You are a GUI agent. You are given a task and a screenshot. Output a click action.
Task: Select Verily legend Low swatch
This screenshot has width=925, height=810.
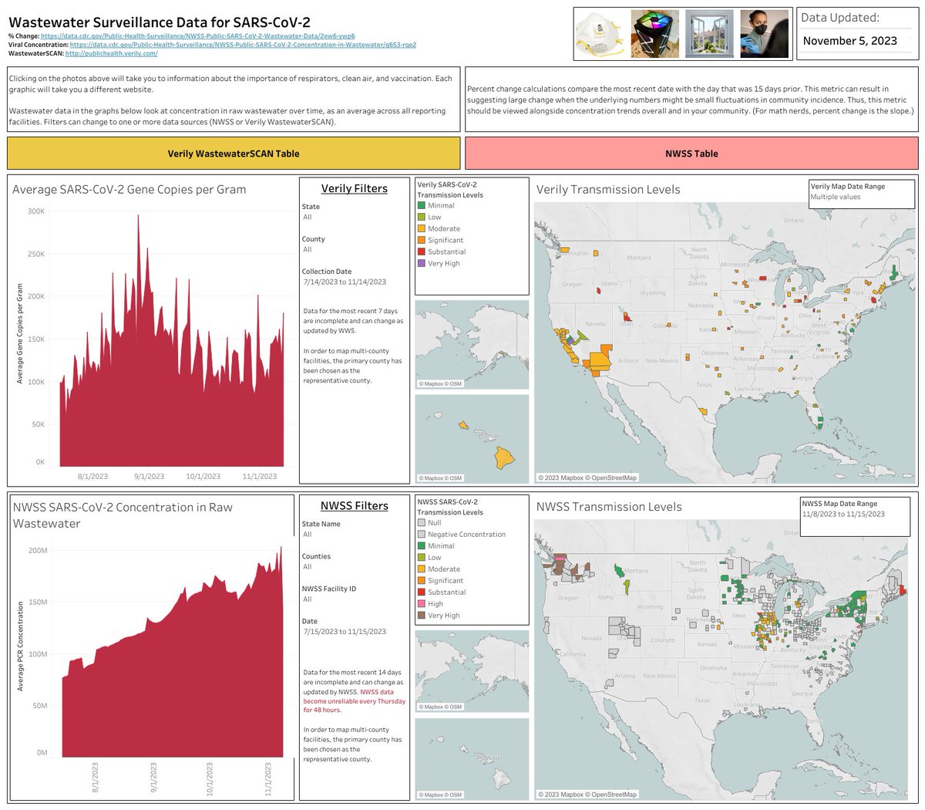click(x=422, y=217)
